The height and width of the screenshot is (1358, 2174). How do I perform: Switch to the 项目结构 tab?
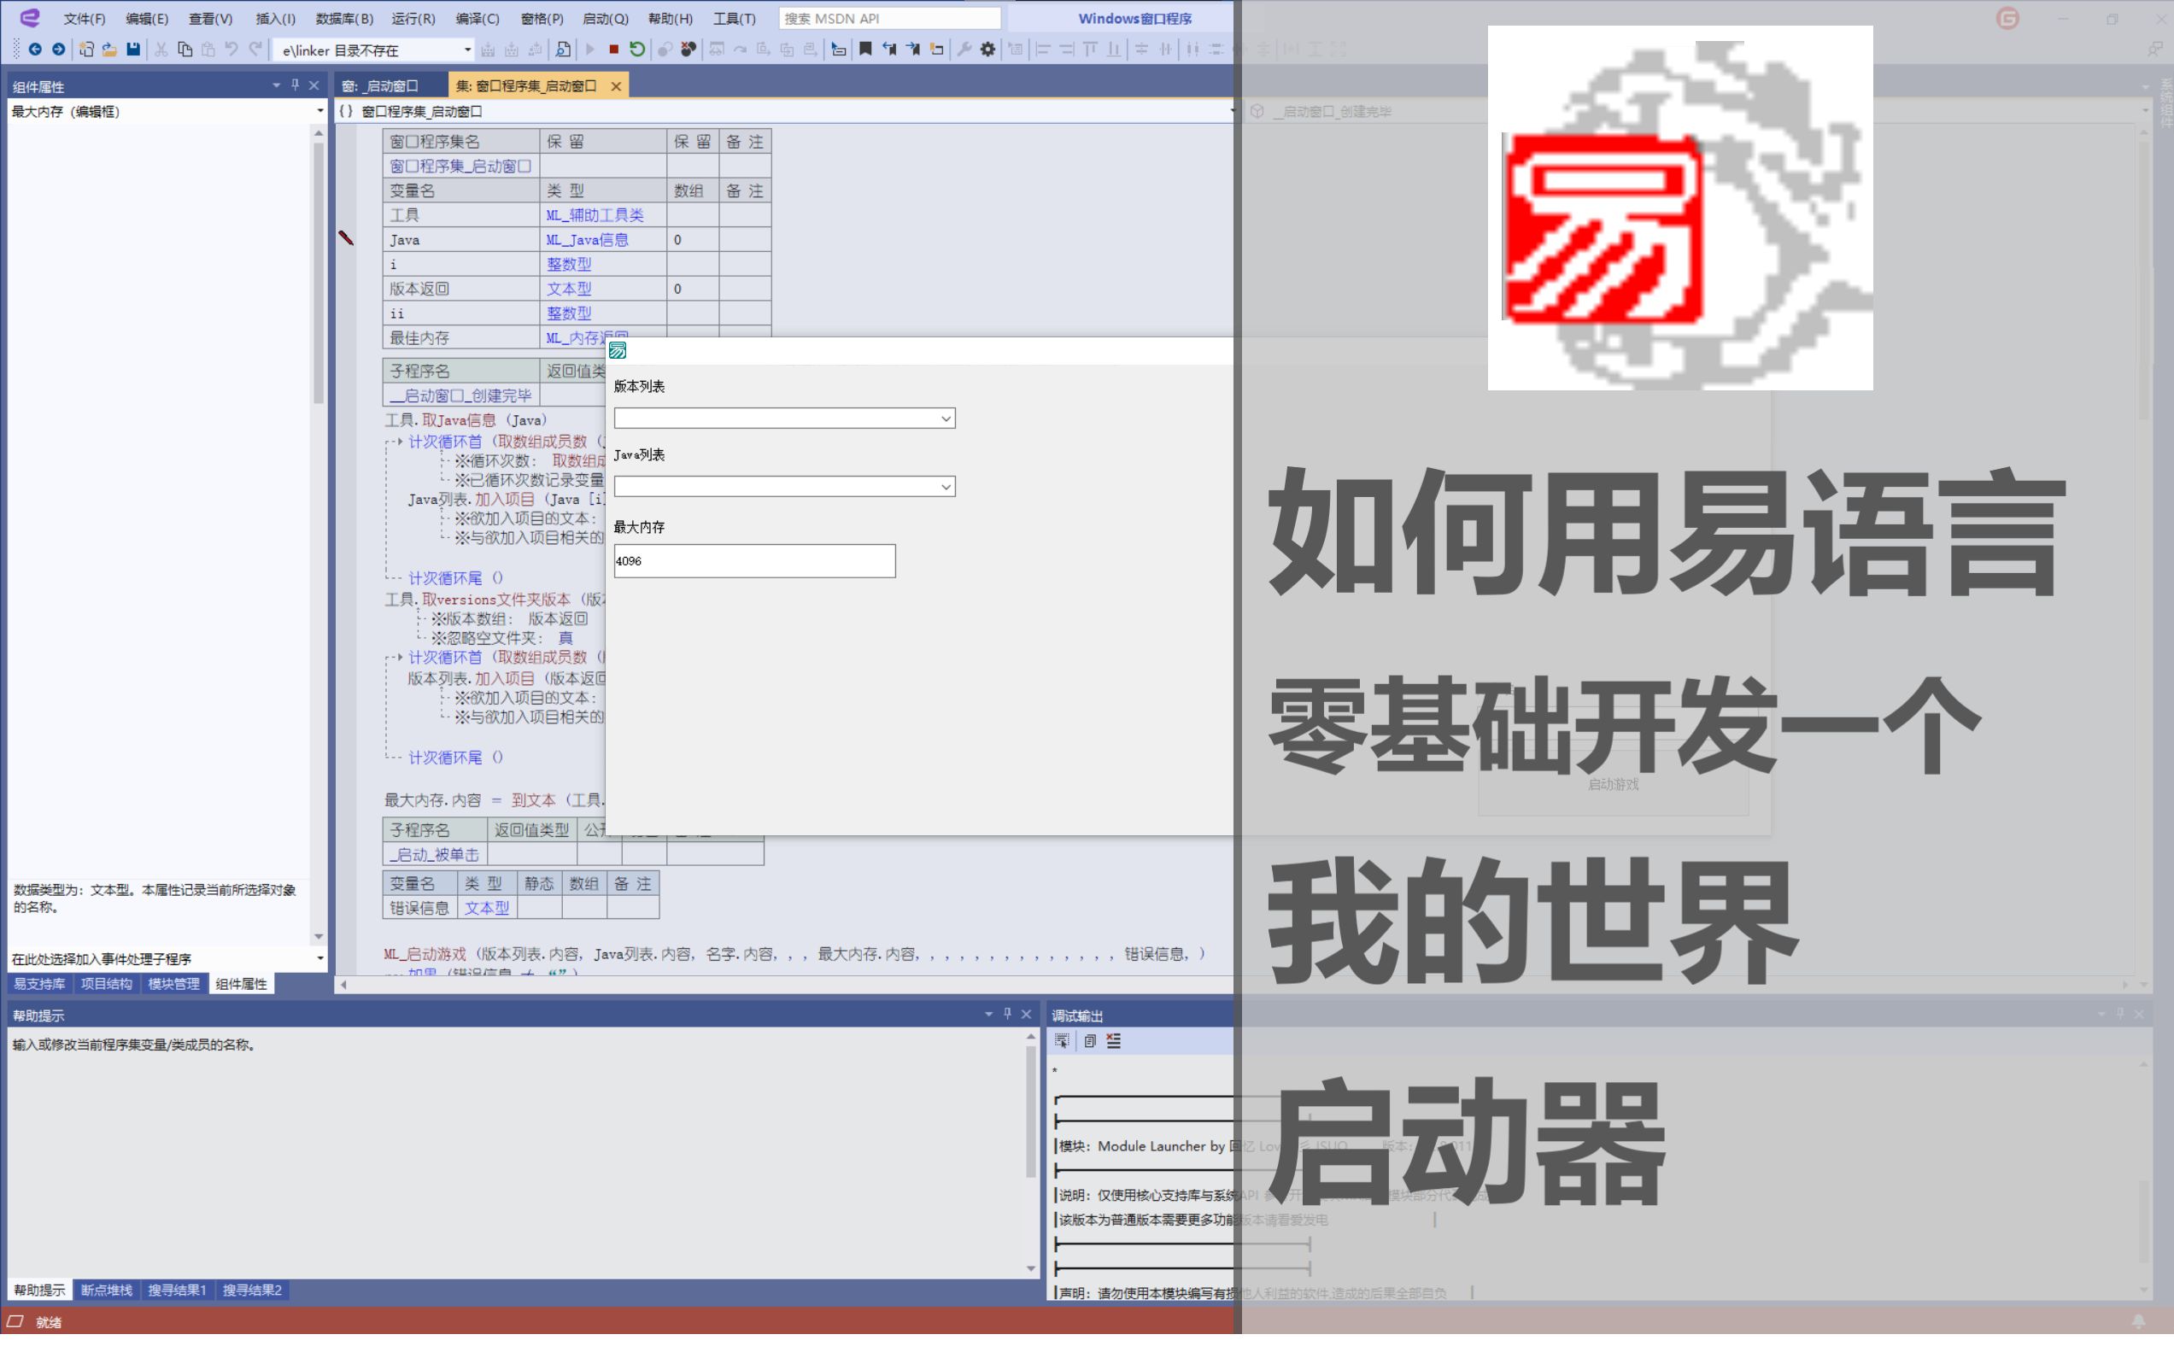[x=106, y=983]
